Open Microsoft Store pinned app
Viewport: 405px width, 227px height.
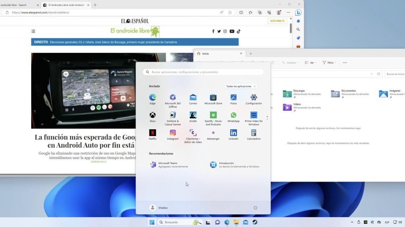click(x=213, y=99)
